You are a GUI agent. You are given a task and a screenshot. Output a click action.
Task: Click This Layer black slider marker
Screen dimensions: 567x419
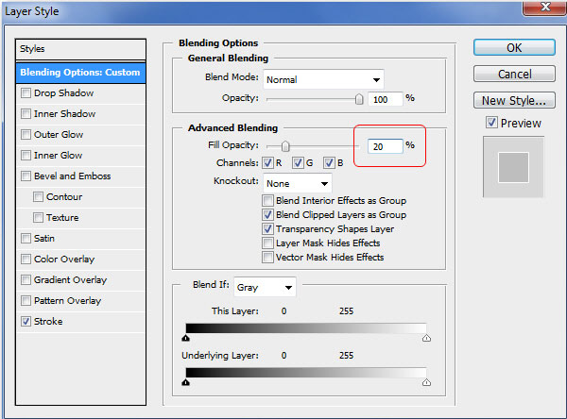click(x=186, y=338)
